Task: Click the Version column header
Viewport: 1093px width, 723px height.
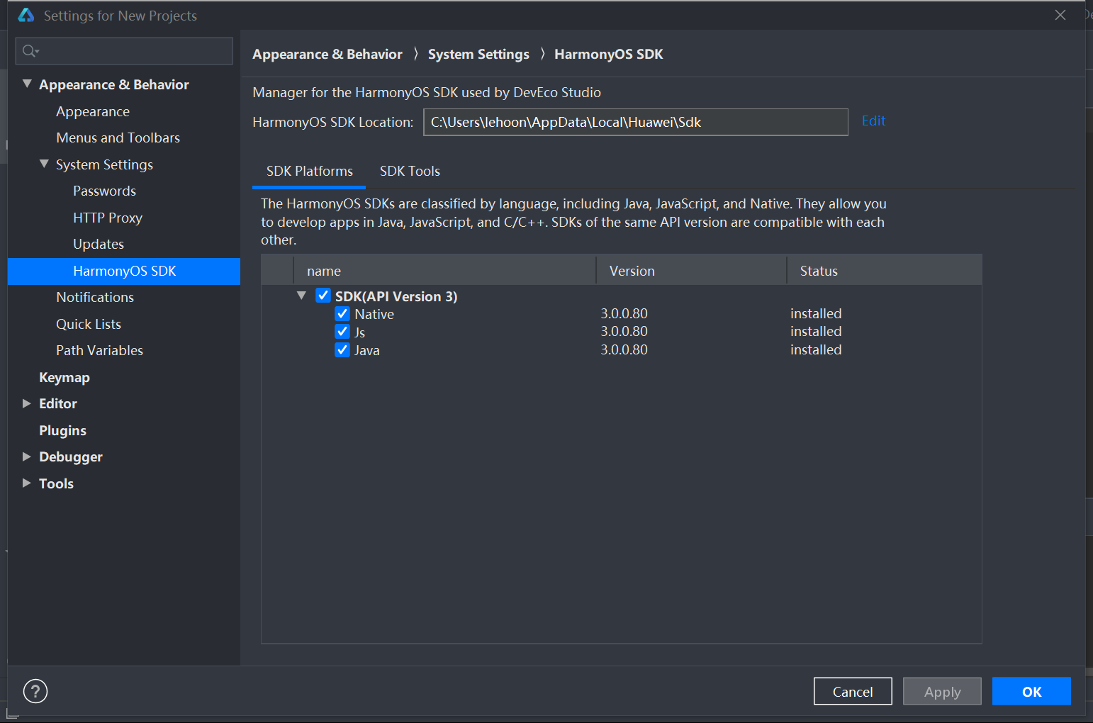Action: point(691,271)
